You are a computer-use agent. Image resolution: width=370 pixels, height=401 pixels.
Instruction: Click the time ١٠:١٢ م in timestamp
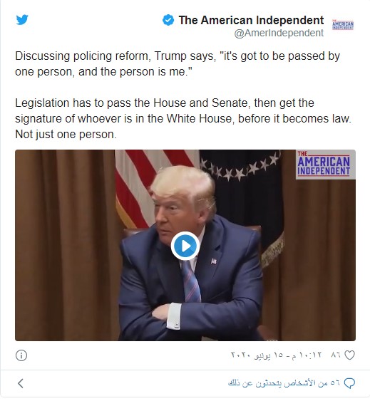pyautogui.click(x=306, y=355)
